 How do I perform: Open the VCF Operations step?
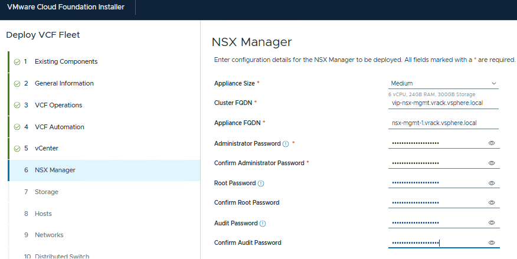58,105
